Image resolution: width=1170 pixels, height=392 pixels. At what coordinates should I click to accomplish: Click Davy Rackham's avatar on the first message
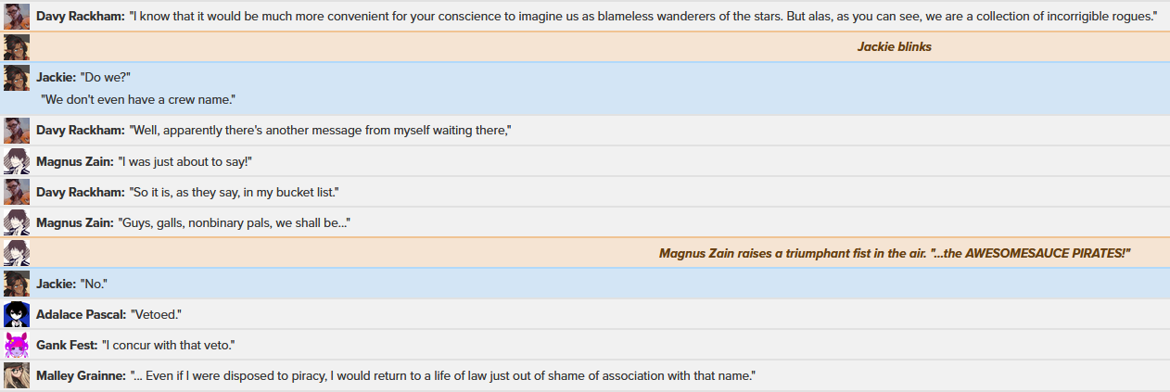pyautogui.click(x=17, y=17)
